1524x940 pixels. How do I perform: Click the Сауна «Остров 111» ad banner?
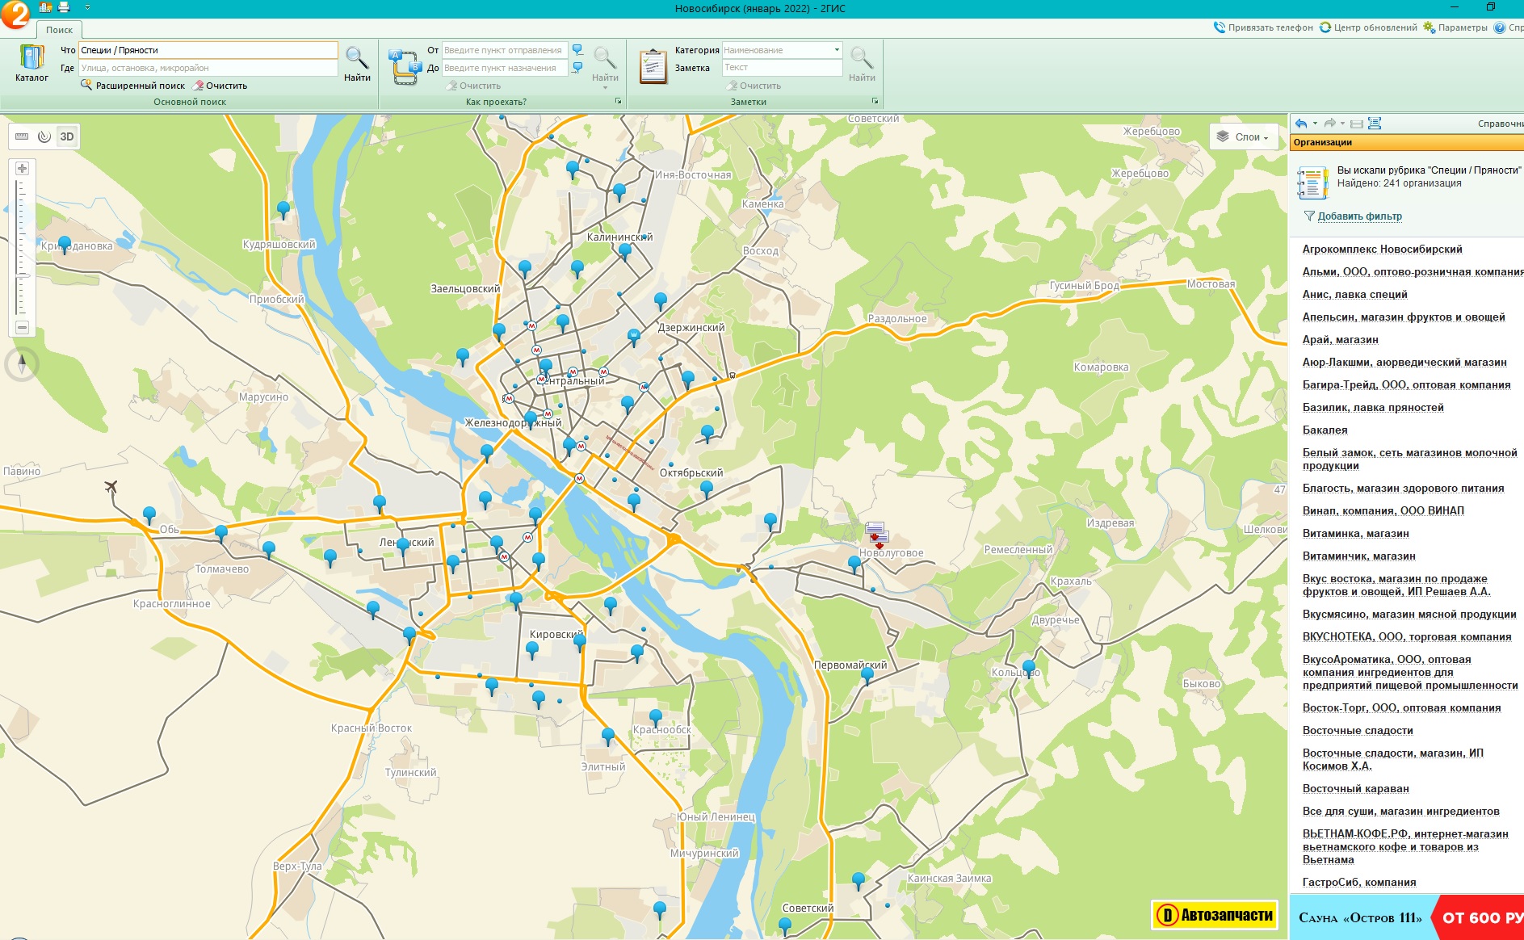1406,917
